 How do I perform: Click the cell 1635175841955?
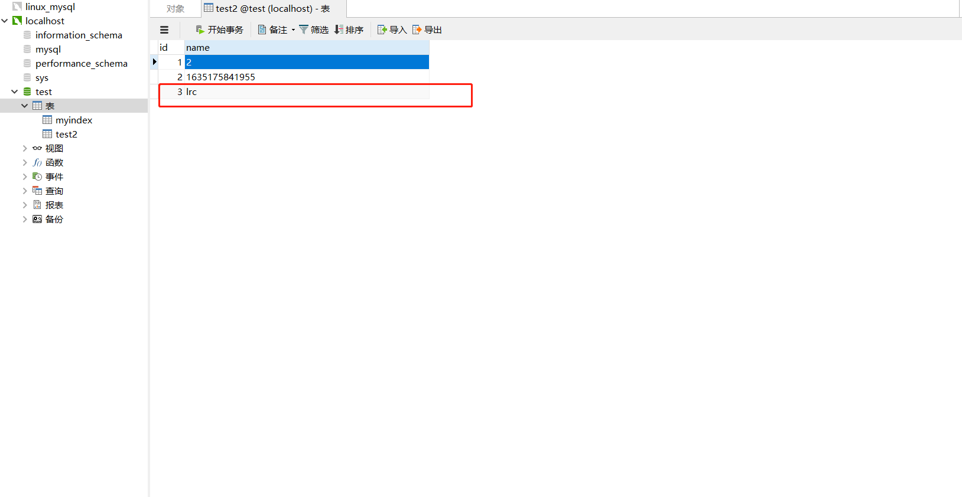(x=307, y=77)
